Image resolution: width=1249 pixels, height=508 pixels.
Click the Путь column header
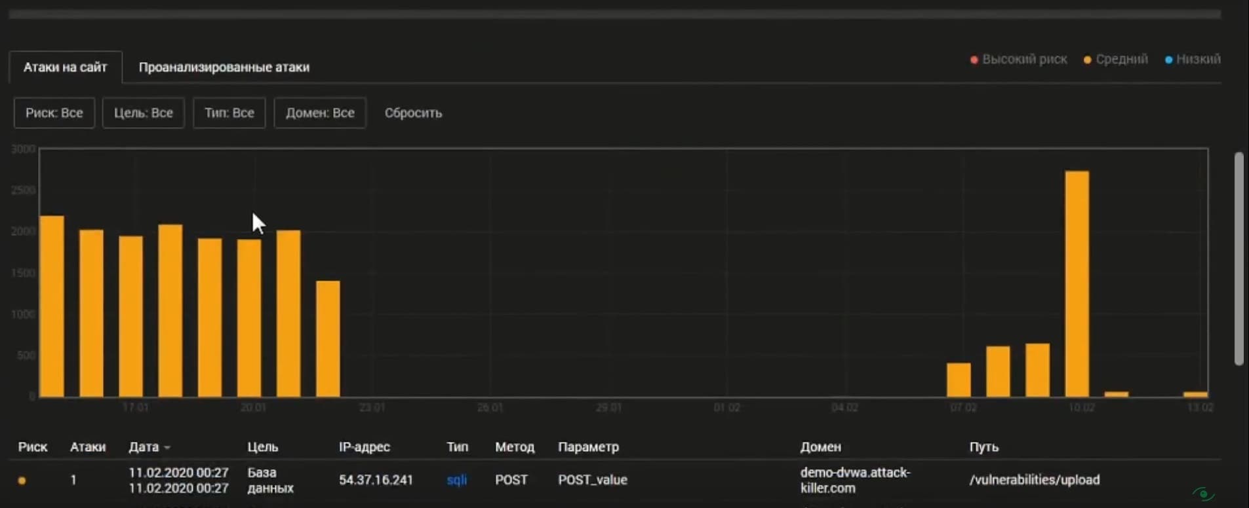[x=983, y=447]
